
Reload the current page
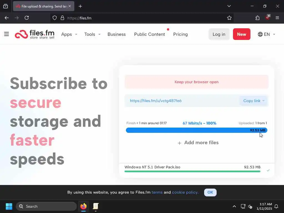27,18
